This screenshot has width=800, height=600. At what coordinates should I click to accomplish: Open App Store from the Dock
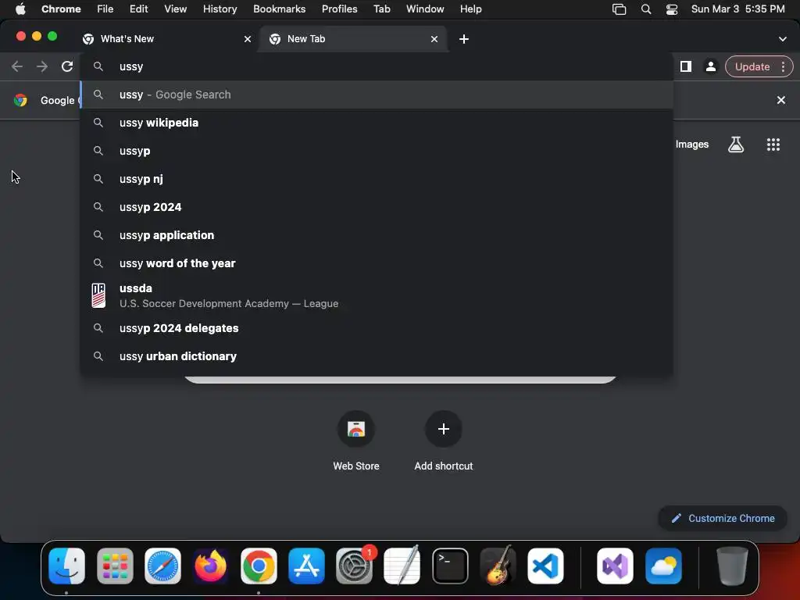[306, 566]
